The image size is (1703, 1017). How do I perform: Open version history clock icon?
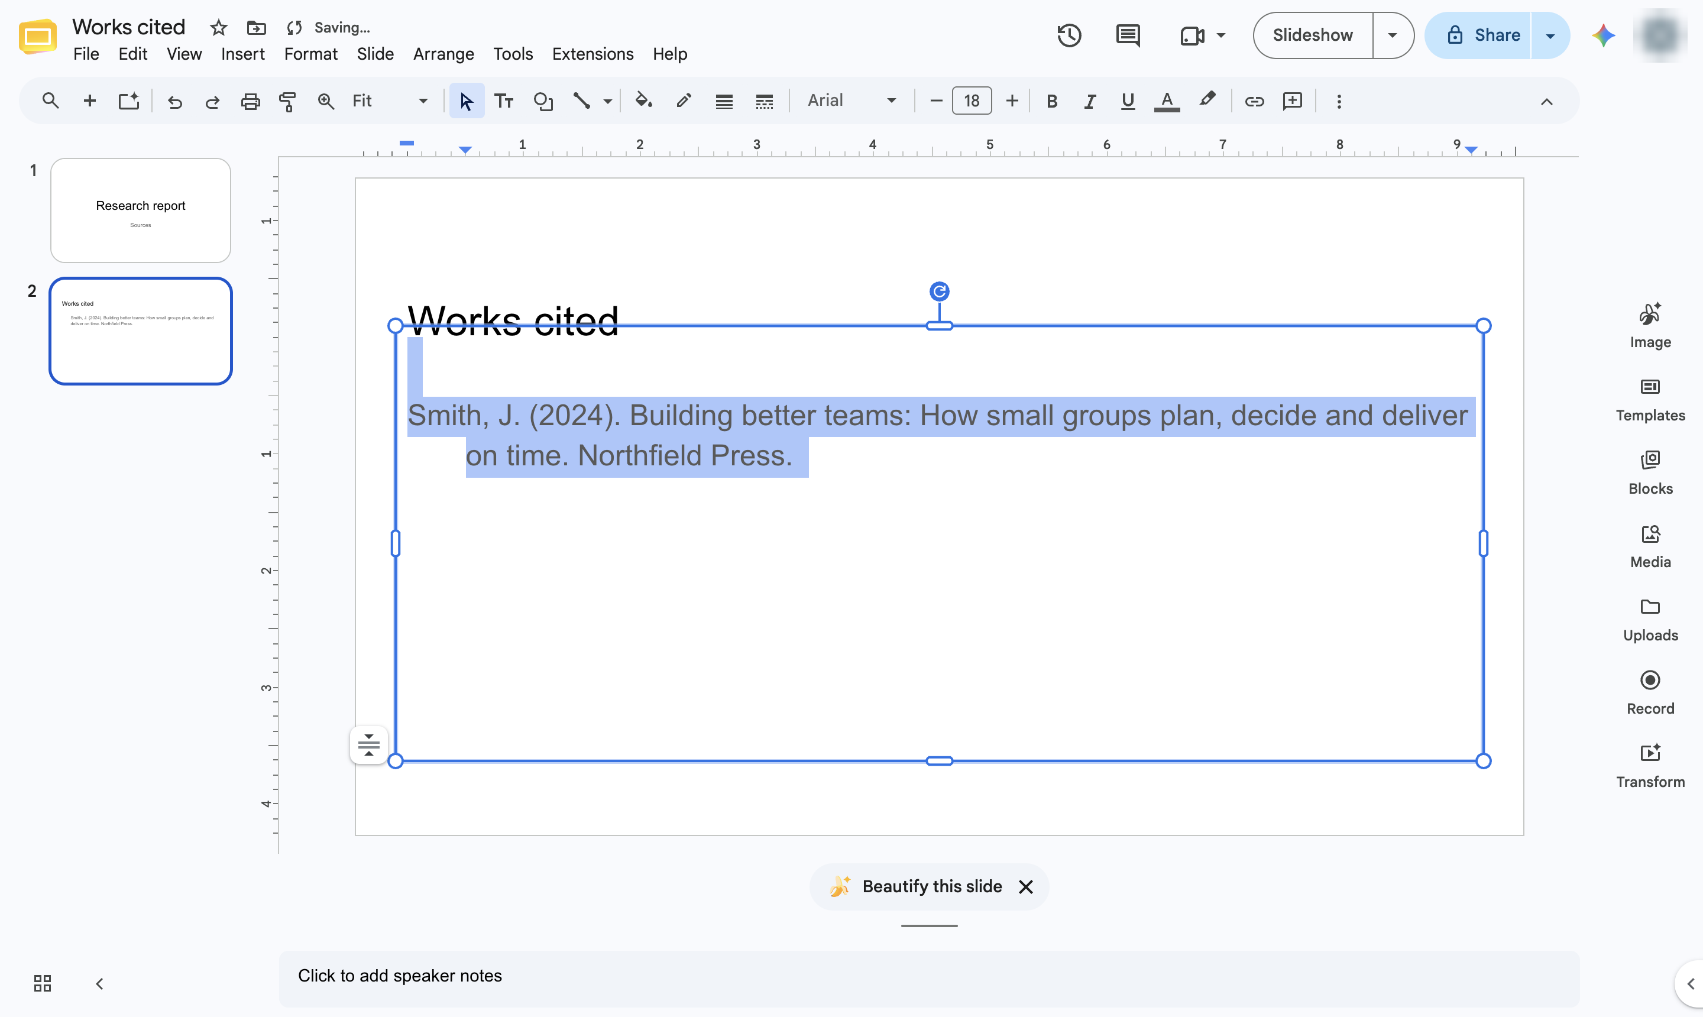coord(1069,35)
